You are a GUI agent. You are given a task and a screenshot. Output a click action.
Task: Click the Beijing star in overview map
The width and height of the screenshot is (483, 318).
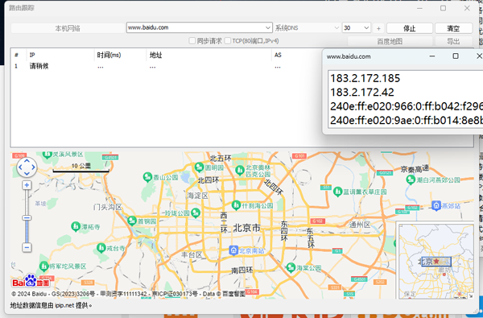tap(436, 262)
